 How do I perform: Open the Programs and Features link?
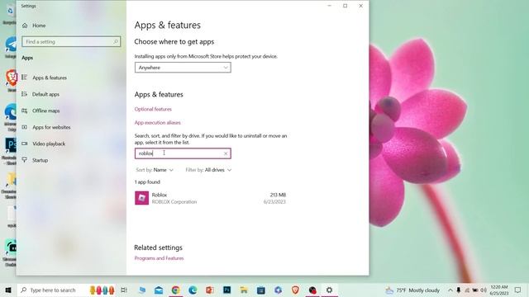click(x=159, y=258)
